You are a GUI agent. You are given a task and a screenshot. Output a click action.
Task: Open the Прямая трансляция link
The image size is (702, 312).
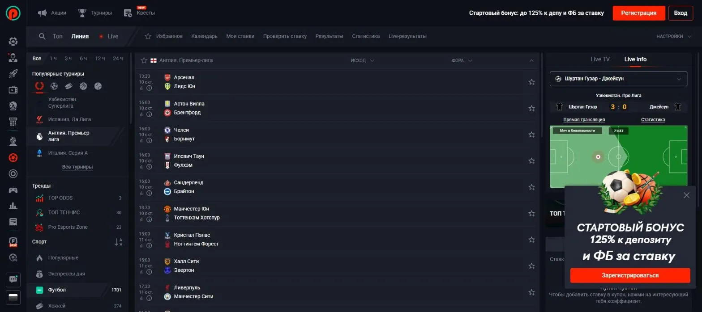point(584,120)
